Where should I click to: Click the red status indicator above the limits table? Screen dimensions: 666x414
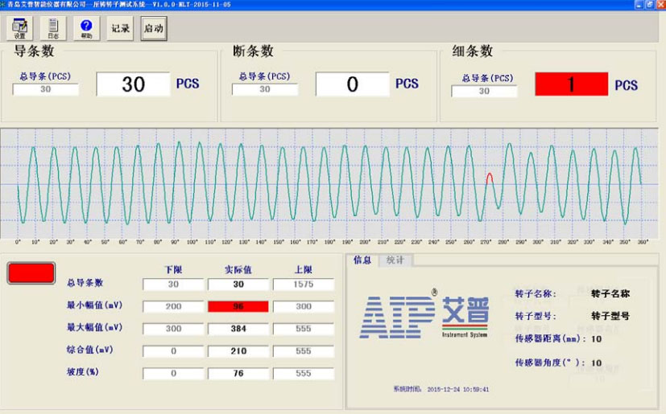pyautogui.click(x=31, y=273)
